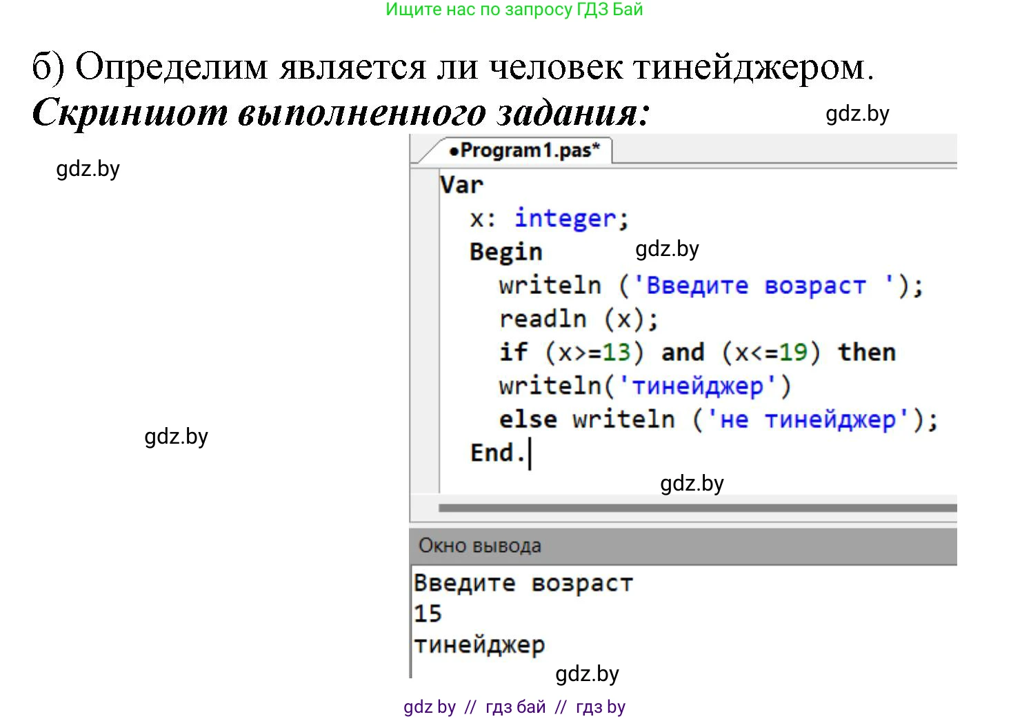Open the green 'Ищите нас по запросу ГДЗ Бай' link
Image resolution: width=1031 pixels, height=719 pixels.
tap(514, 10)
